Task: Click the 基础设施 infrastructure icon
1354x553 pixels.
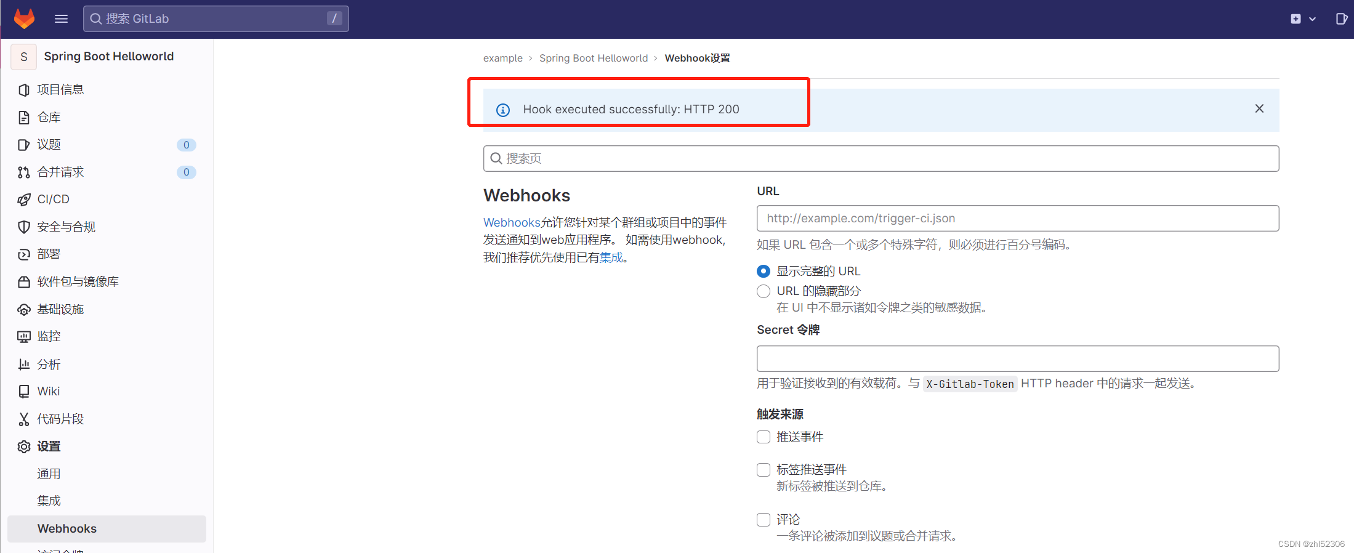Action: point(24,309)
